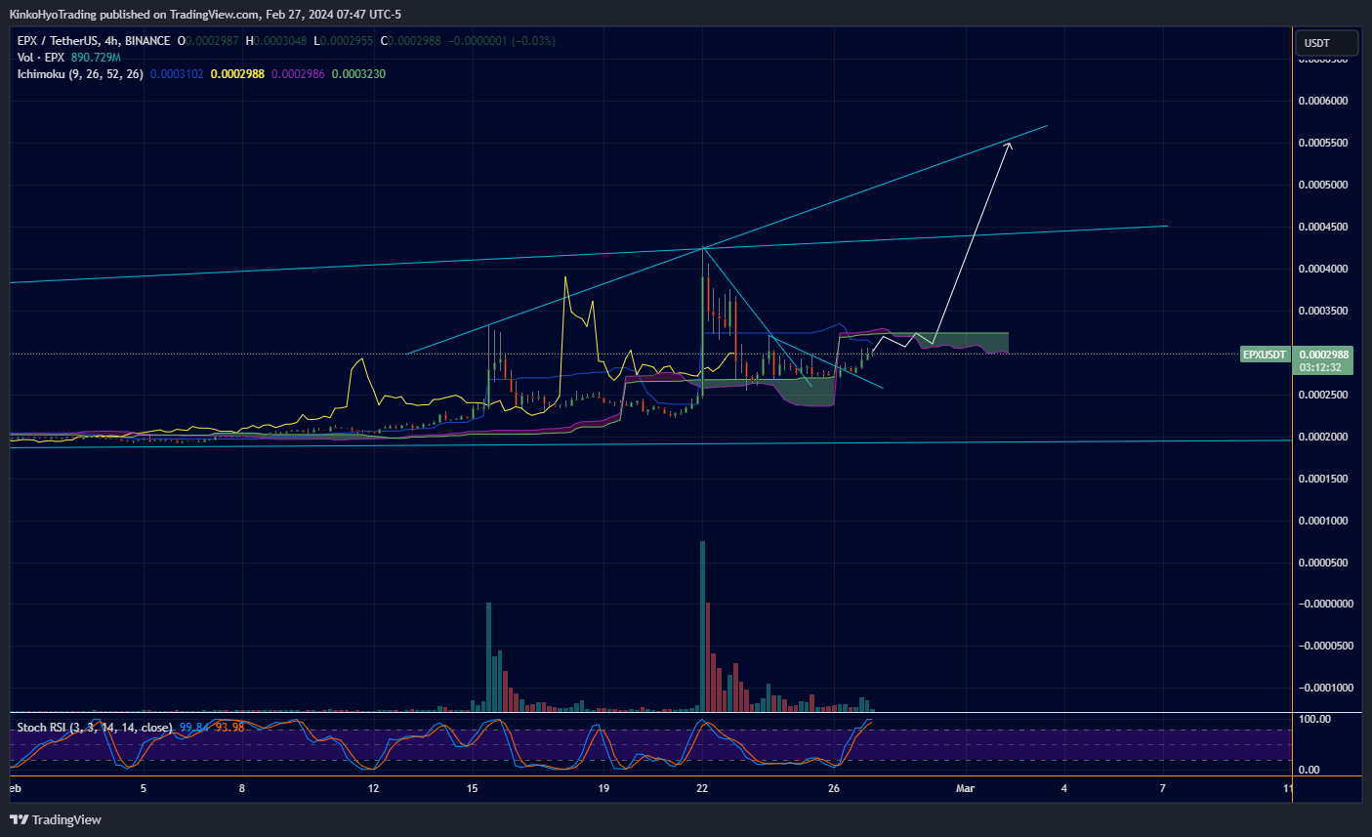The image size is (1372, 837).
Task: Click the volume value 890.729M
Action: pos(96,58)
